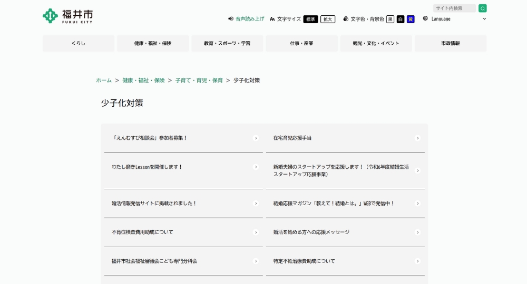
Task: Click 健康・福祉・保険 breadcrumb link
Action: point(143,80)
